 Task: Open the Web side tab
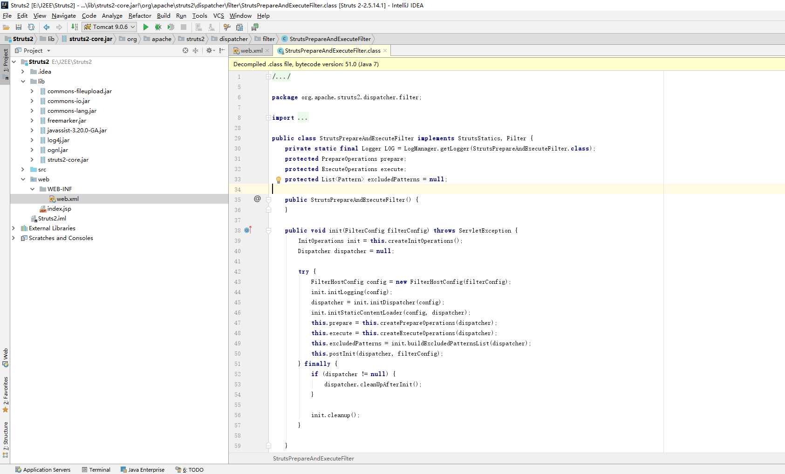6,357
